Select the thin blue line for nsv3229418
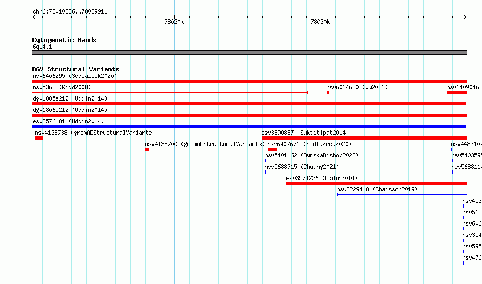The height and width of the screenshot is (284, 482). tap(402, 195)
